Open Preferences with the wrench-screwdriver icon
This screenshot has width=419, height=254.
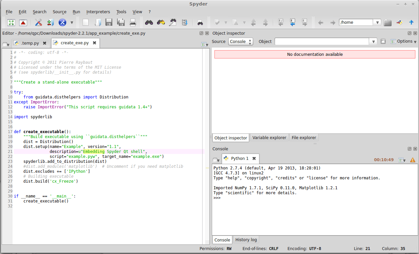click(38, 22)
